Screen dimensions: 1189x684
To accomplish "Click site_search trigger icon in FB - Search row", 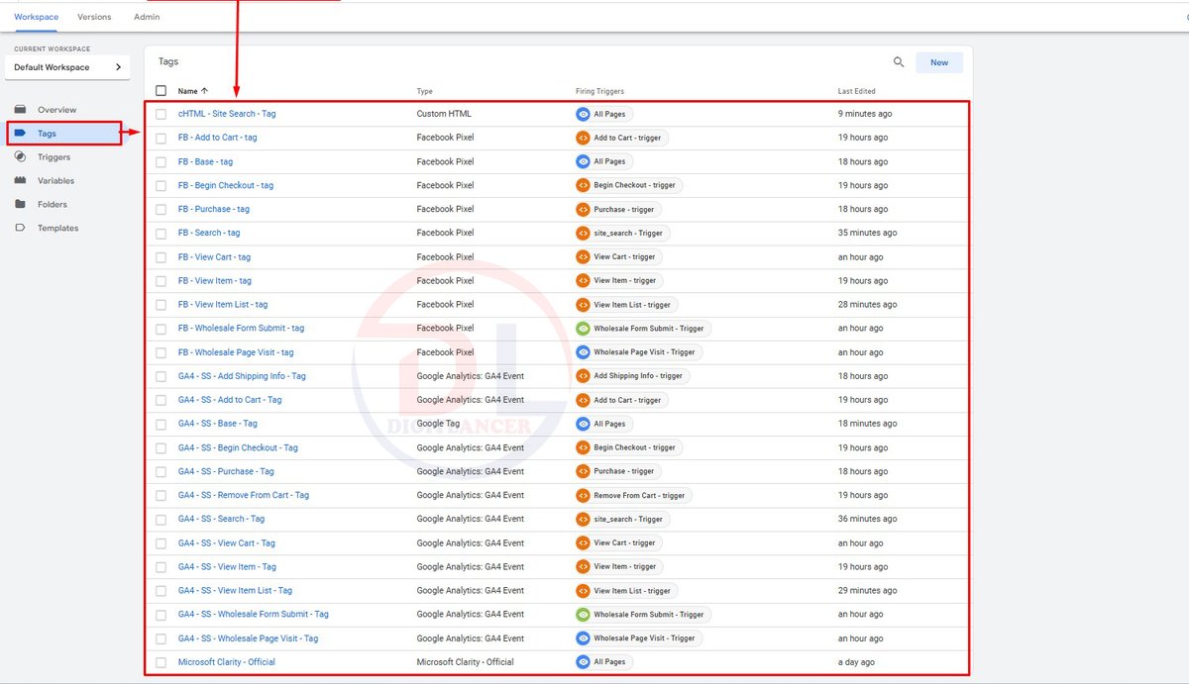I will point(584,233).
